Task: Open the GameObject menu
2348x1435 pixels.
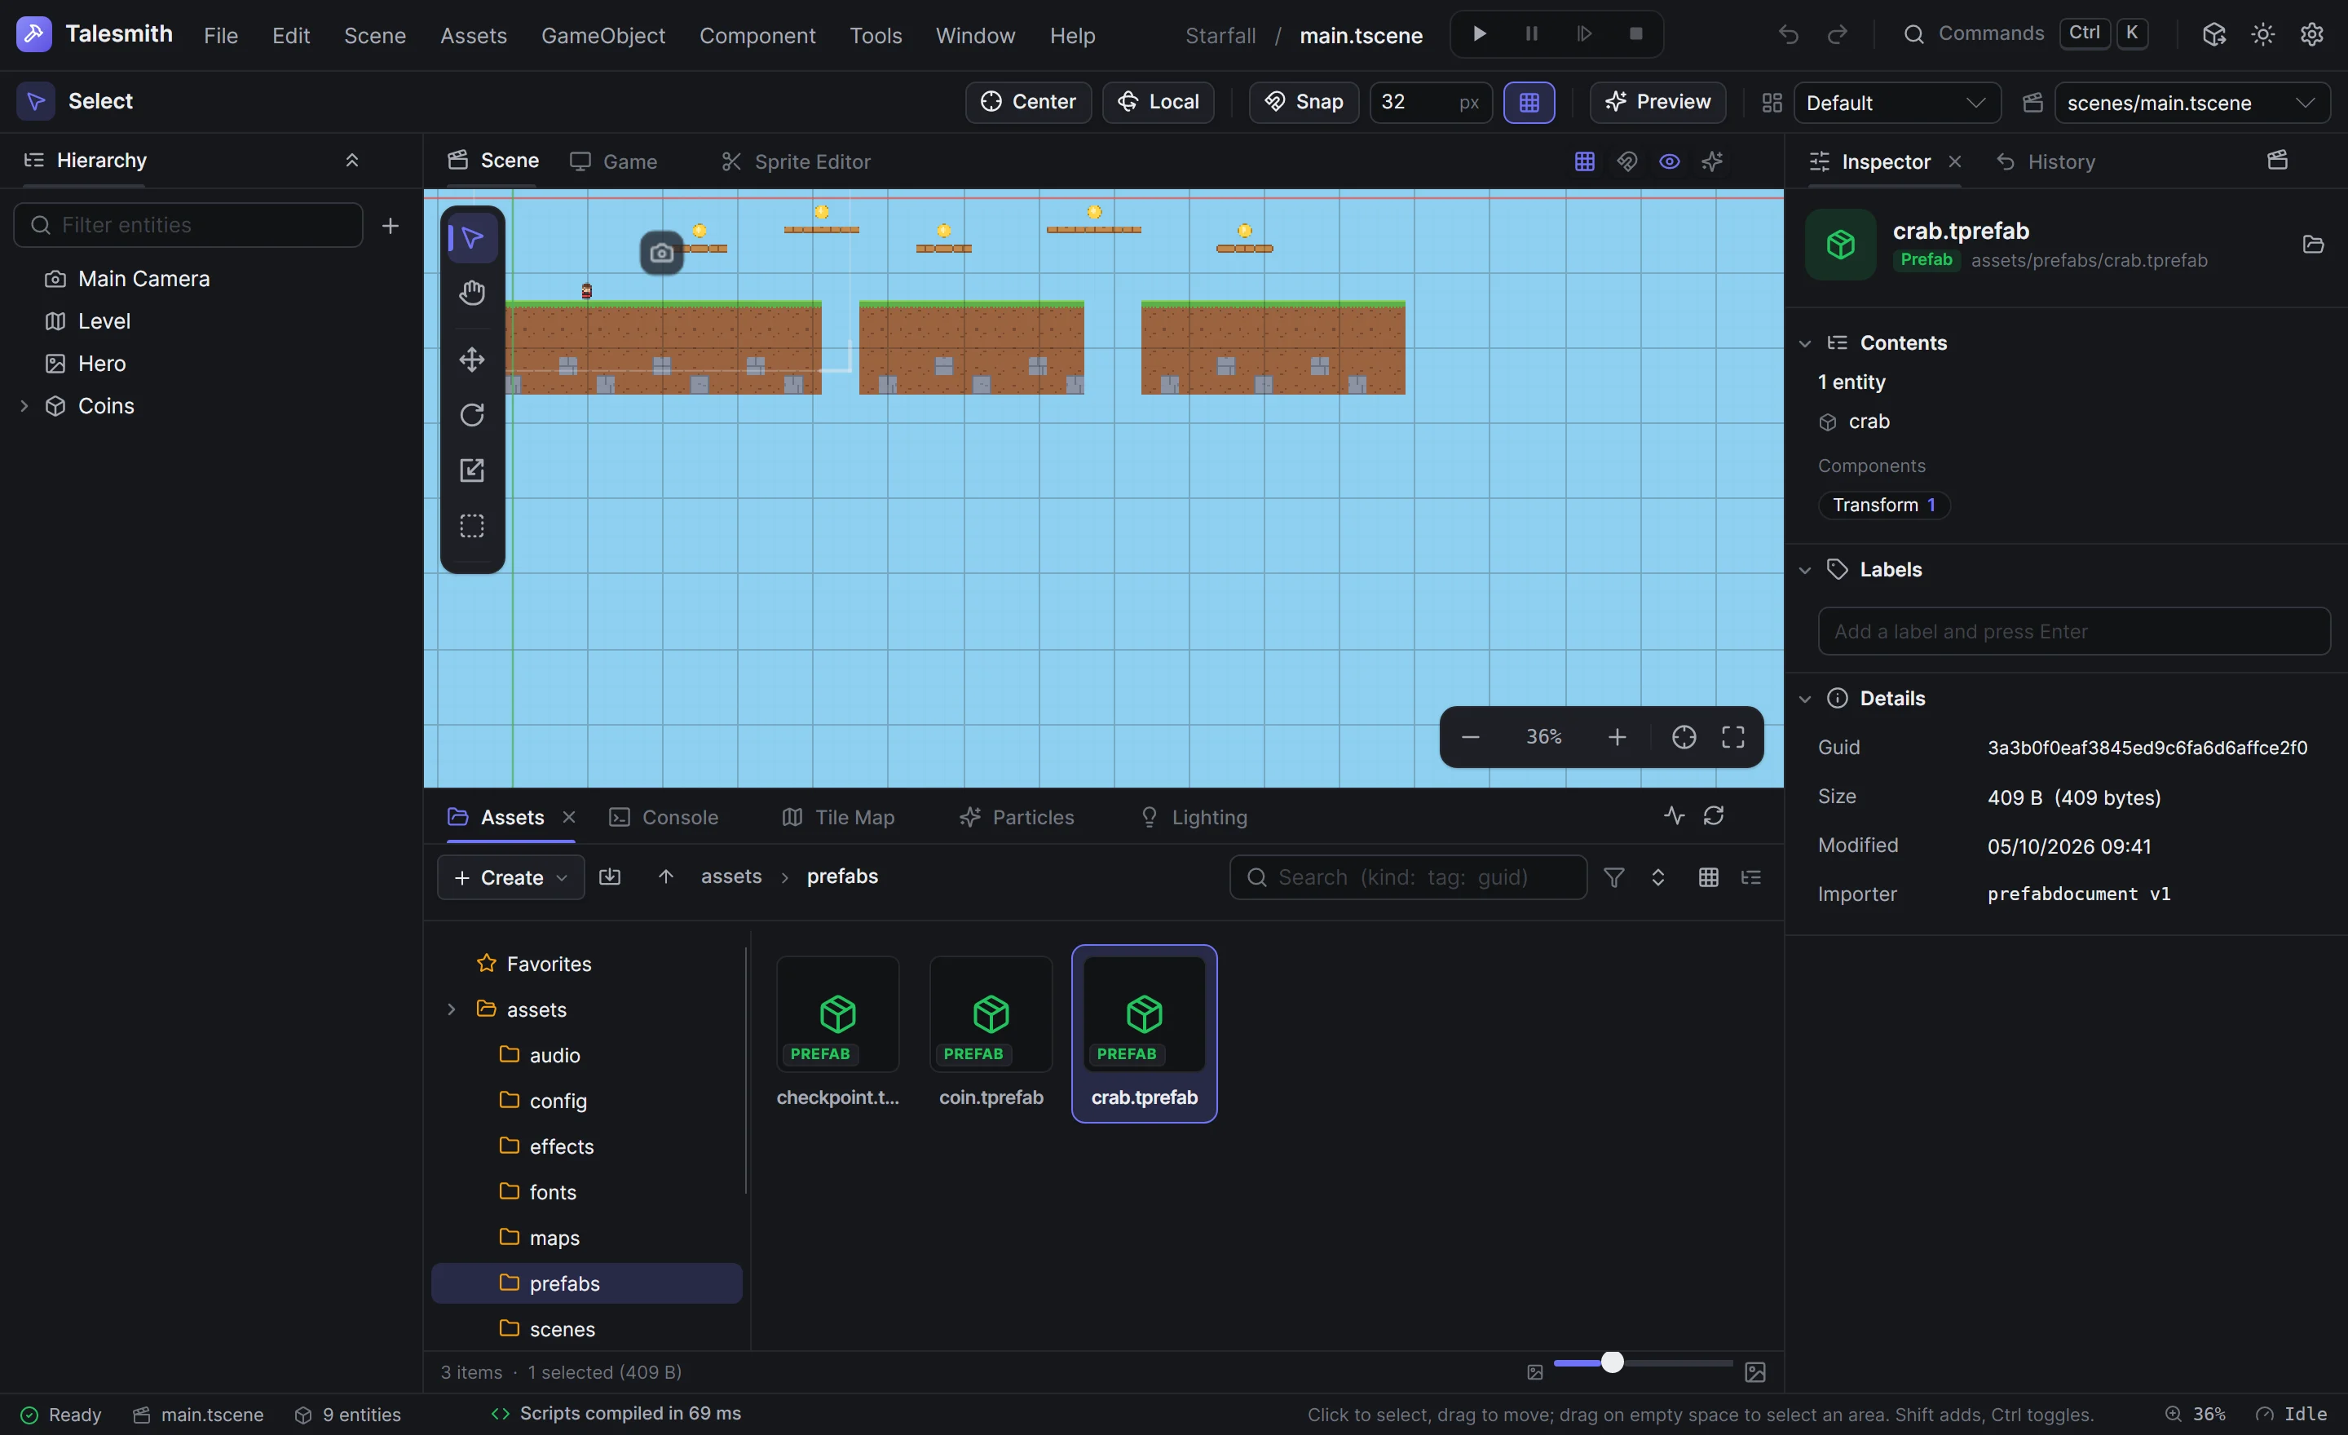Action: (x=602, y=35)
